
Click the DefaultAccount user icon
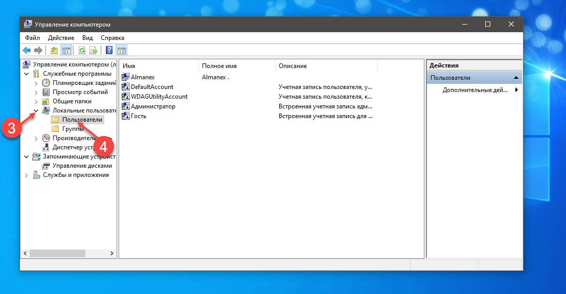tap(126, 87)
